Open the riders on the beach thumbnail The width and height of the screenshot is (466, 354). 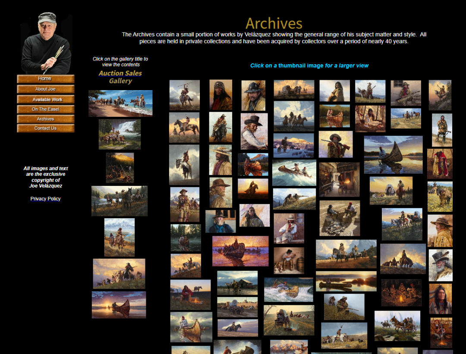click(x=120, y=103)
